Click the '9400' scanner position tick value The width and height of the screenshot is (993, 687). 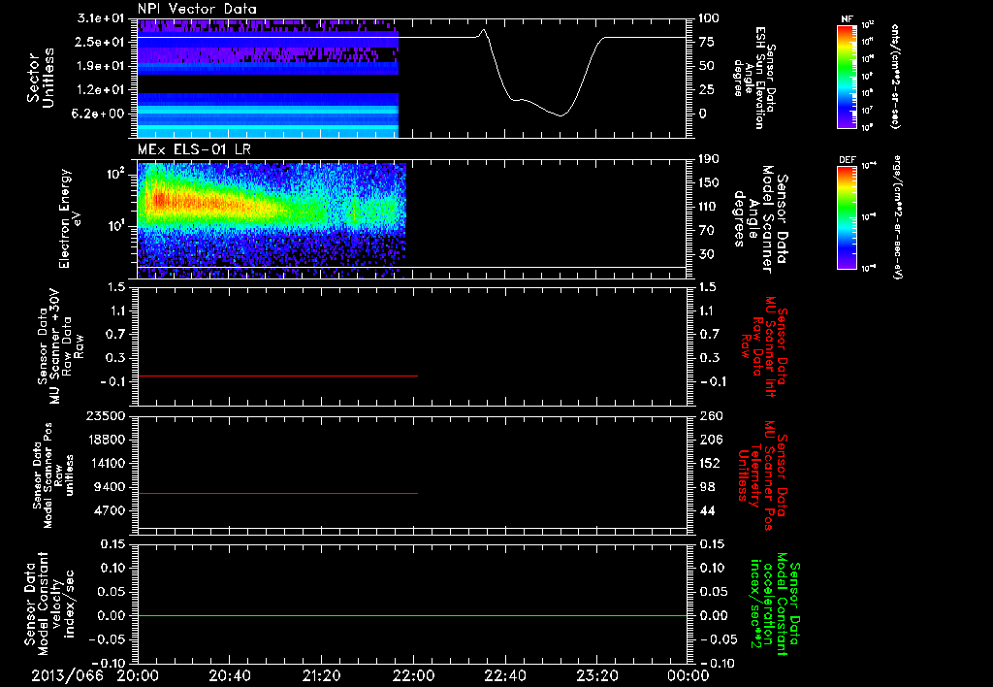coord(112,487)
